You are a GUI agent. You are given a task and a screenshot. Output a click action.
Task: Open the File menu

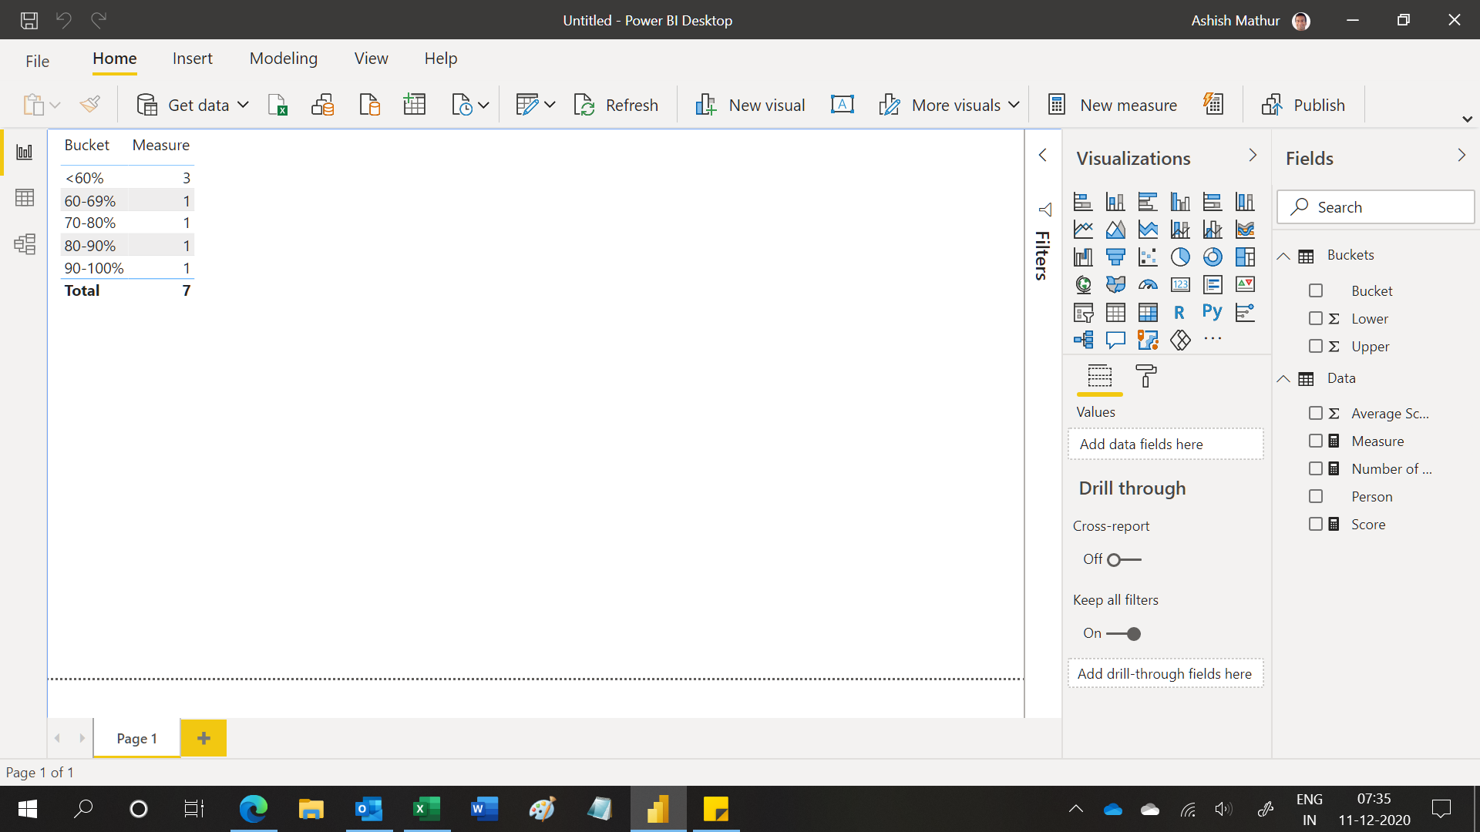(x=37, y=61)
